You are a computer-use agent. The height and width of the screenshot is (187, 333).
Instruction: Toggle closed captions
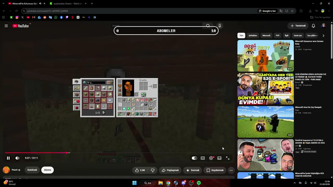pos(203,158)
